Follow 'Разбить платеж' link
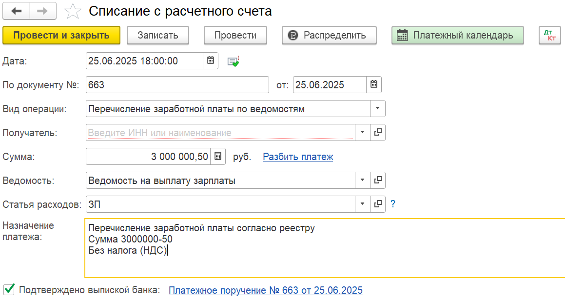This screenshot has height=302, width=565. pyautogui.click(x=298, y=157)
